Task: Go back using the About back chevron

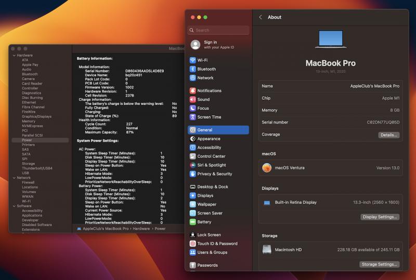Action: click(261, 17)
